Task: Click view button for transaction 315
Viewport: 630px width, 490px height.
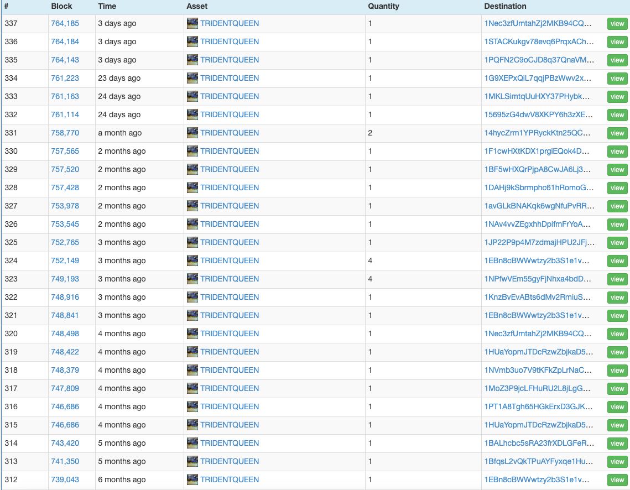Action: click(x=617, y=425)
